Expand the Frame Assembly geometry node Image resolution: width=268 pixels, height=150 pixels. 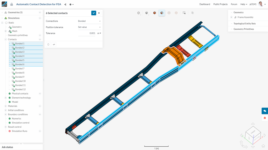231,17
